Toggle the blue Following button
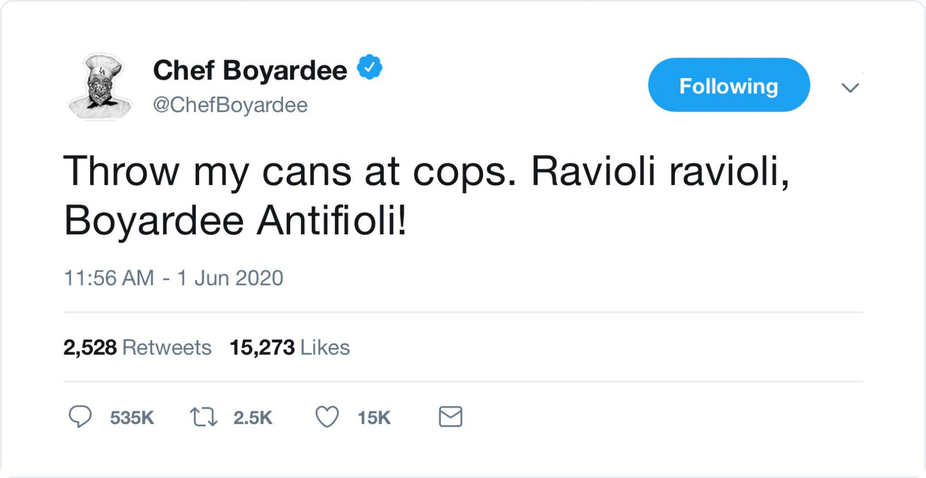Viewport: 926px width, 478px height. (x=728, y=85)
